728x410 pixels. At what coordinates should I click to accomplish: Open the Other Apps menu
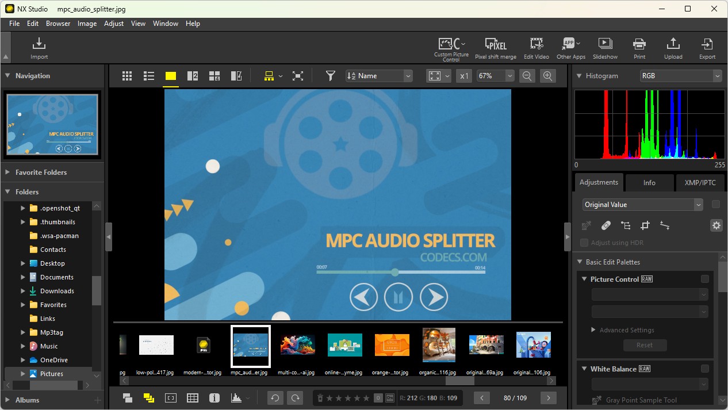[x=570, y=48]
